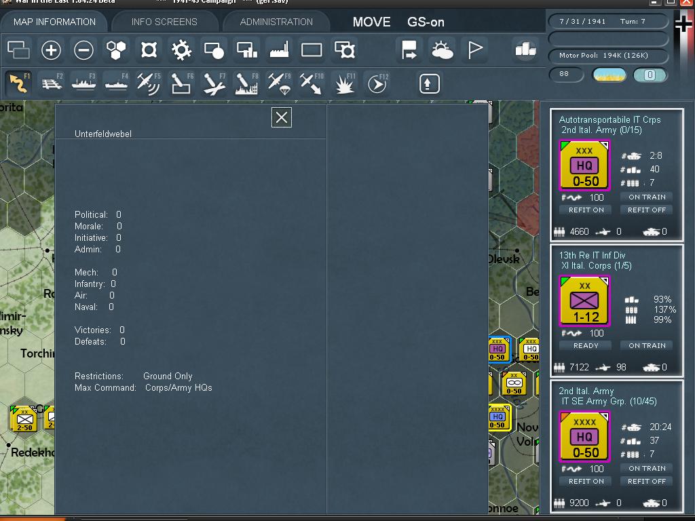Click the flag with arrow icon

[x=409, y=50]
